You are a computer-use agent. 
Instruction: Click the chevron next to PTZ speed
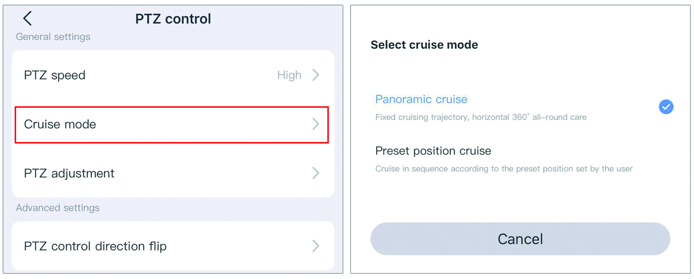coord(316,75)
